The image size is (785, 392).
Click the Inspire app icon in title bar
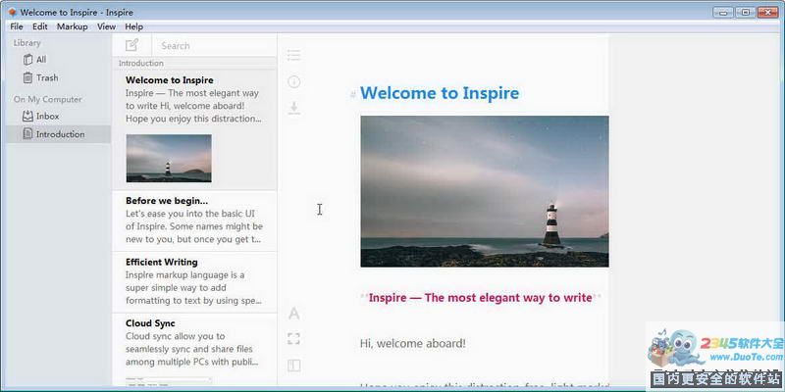[x=13, y=12]
